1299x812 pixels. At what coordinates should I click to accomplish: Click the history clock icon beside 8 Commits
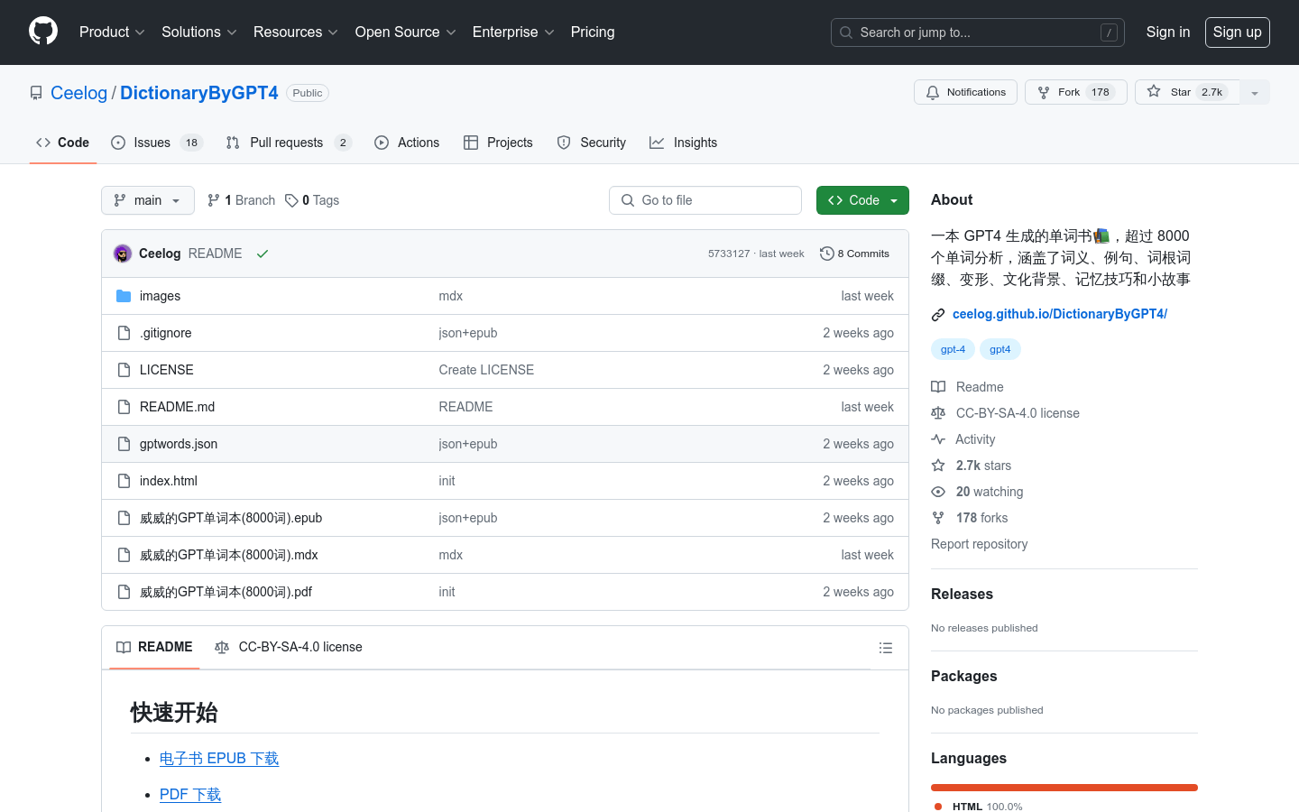826,254
